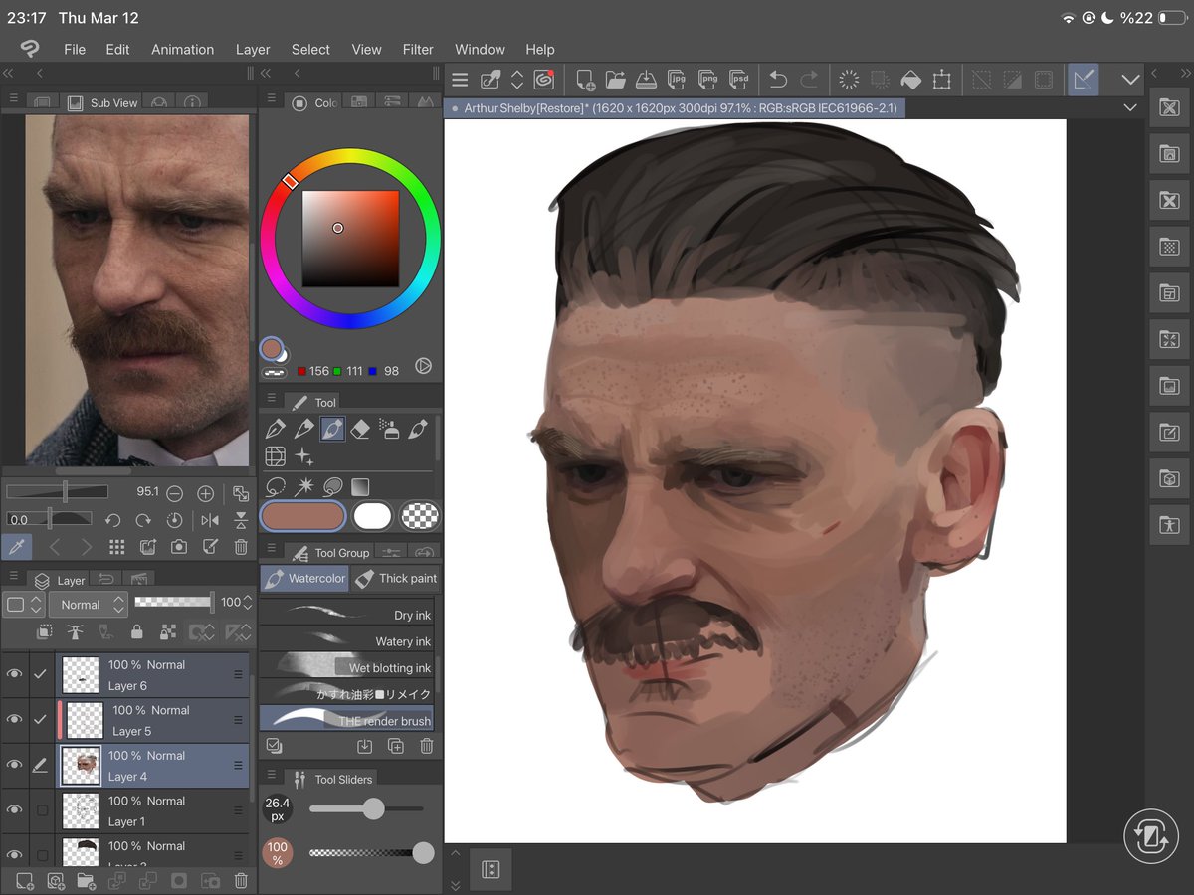This screenshot has height=895, width=1194.
Task: Click the Undo arrow in command bar
Action: click(778, 80)
